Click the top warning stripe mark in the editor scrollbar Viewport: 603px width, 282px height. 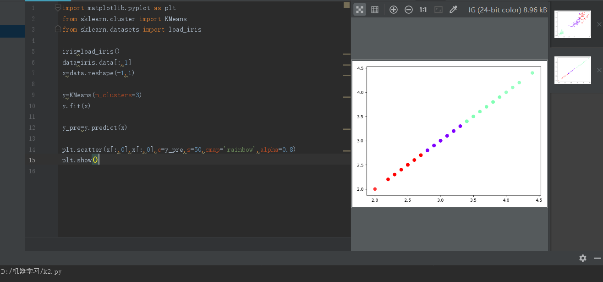click(x=346, y=54)
